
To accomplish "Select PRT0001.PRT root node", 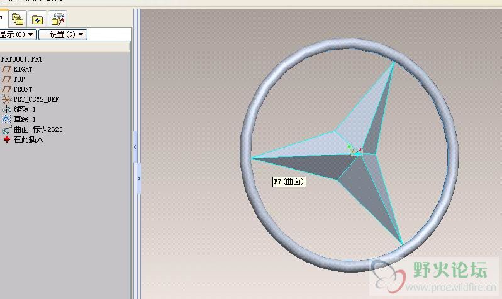I will 21,59.
